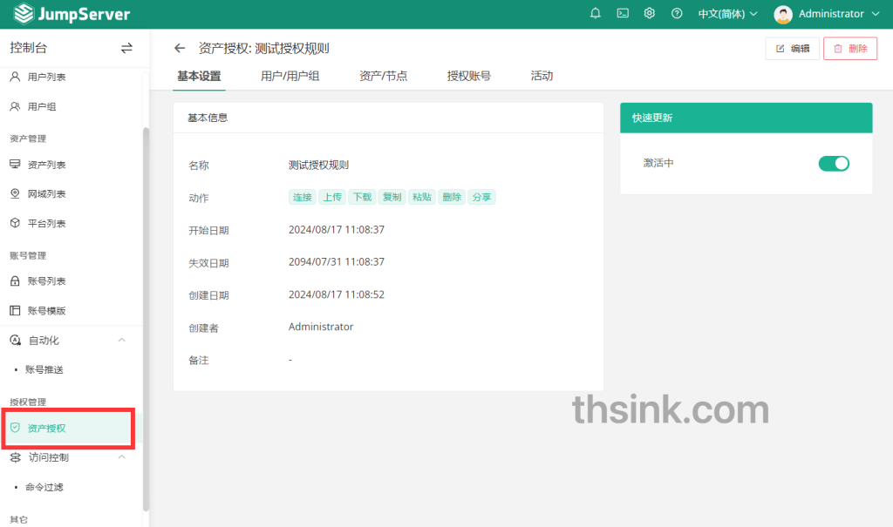This screenshot has height=527, width=893.
Task: Click the back arrow beside 资产授权 title
Action: (181, 50)
